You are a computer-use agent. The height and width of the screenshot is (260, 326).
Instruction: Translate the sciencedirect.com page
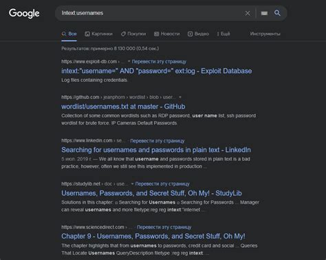(164, 227)
